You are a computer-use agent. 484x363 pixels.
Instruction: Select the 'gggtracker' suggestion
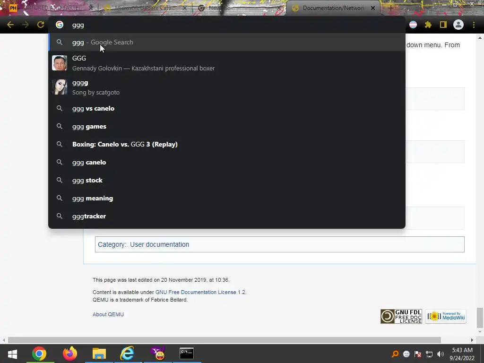pos(227,216)
